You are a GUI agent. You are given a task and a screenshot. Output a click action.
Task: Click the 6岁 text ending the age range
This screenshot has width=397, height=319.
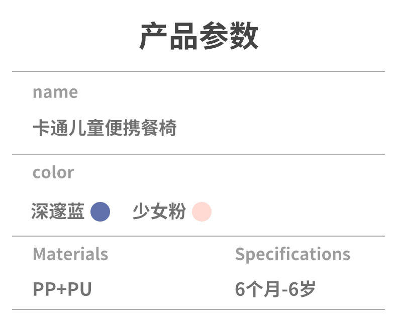[306, 289]
